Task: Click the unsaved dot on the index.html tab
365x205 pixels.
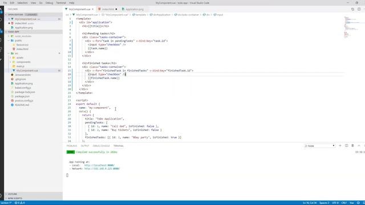Action: pos(116,9)
